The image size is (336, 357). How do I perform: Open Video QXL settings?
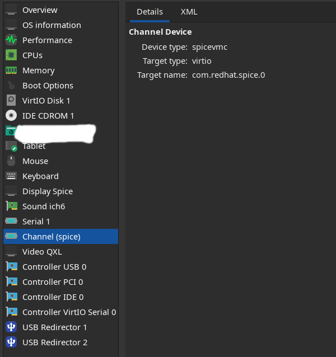click(x=42, y=252)
